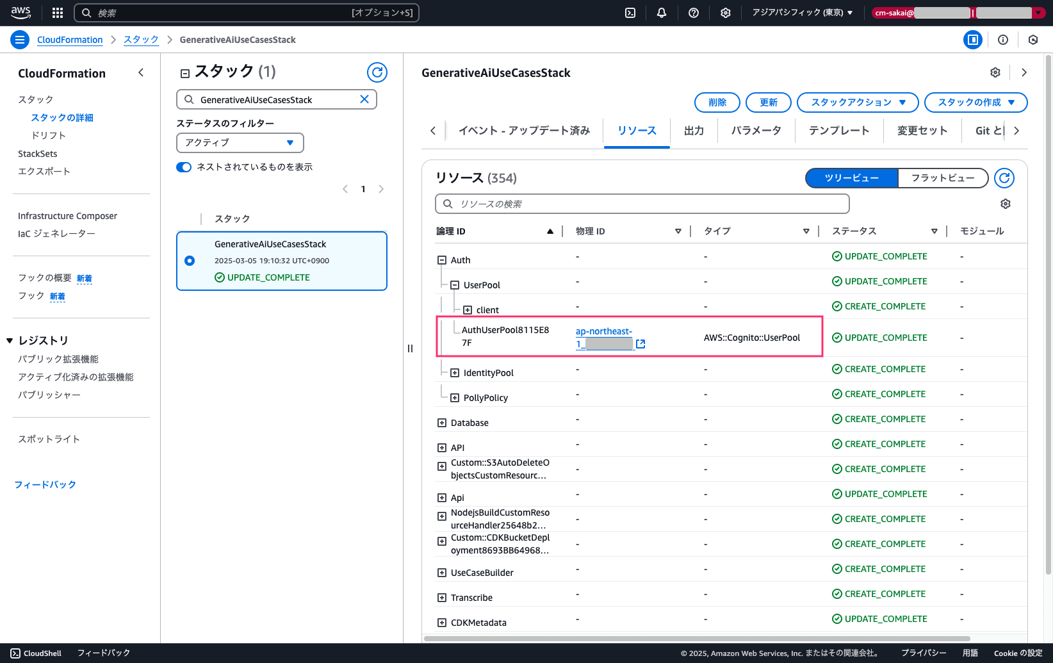
Task: Expand the IdentityPool tree node
Action: click(455, 373)
